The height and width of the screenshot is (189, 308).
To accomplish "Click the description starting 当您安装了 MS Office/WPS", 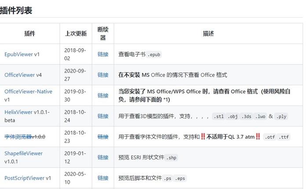I will click(x=204, y=95).
